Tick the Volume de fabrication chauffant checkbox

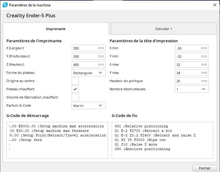[75, 97]
